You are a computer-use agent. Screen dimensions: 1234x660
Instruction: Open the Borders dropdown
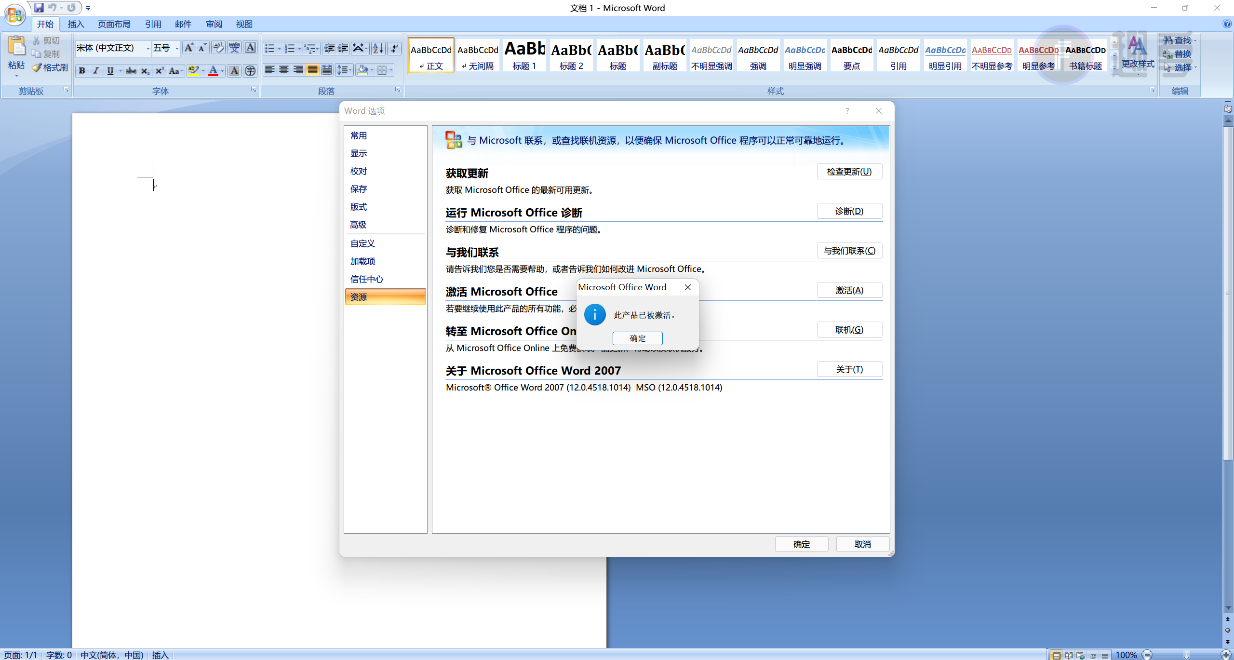coord(391,70)
